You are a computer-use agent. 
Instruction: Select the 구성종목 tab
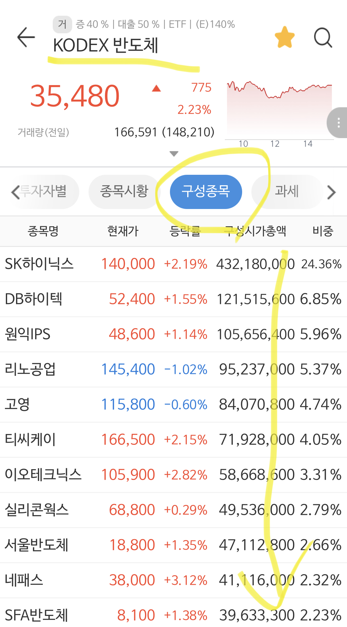[206, 192]
